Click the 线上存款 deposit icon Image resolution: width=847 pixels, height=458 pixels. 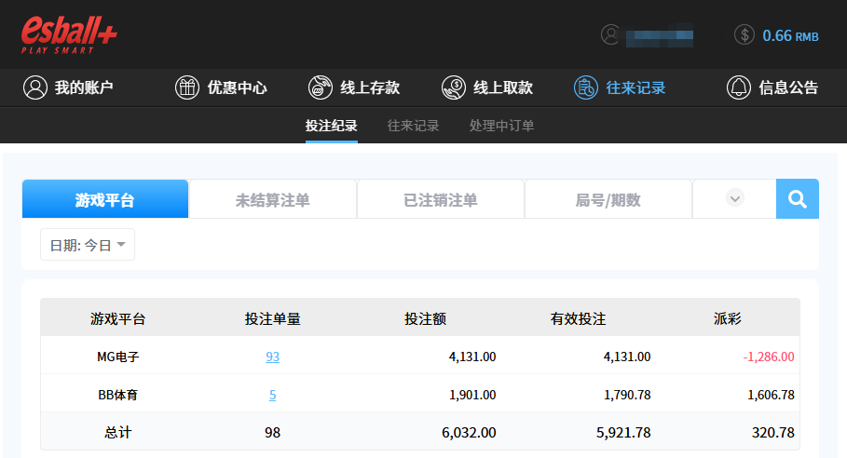point(321,88)
